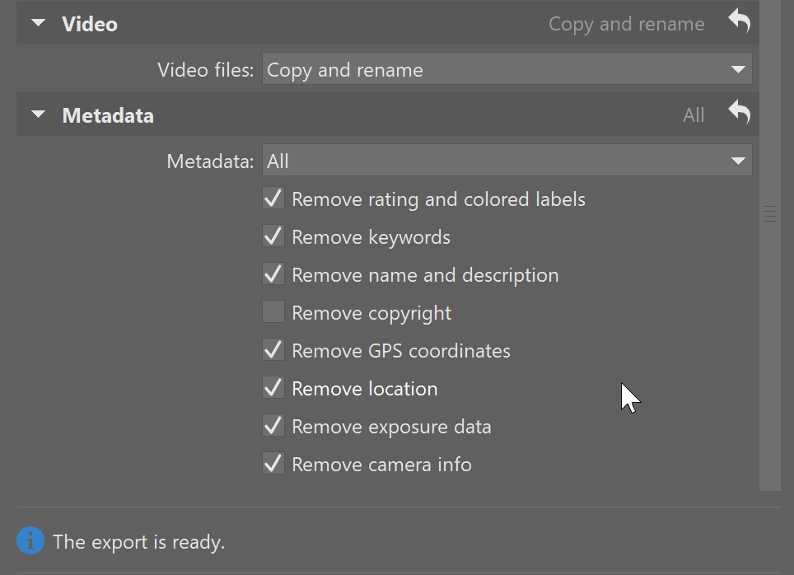The height and width of the screenshot is (575, 794).
Task: Click the Remove copyright label text
Action: [371, 313]
